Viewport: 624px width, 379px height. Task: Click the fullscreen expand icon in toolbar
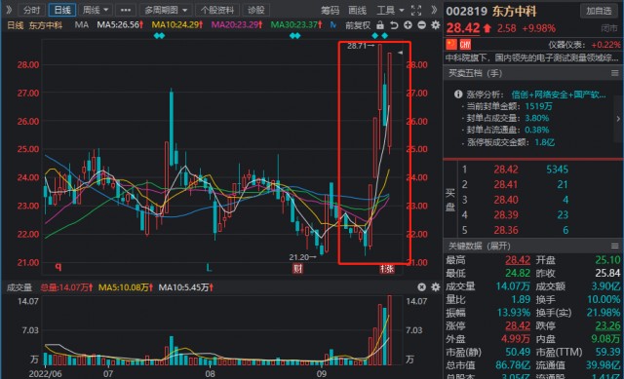[416, 11]
